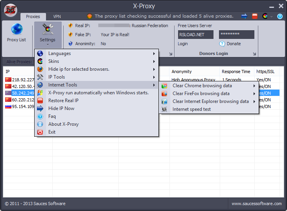The image size is (287, 211).
Task: Expand the Donors Login panel launcher arrow
Action: 254,54
